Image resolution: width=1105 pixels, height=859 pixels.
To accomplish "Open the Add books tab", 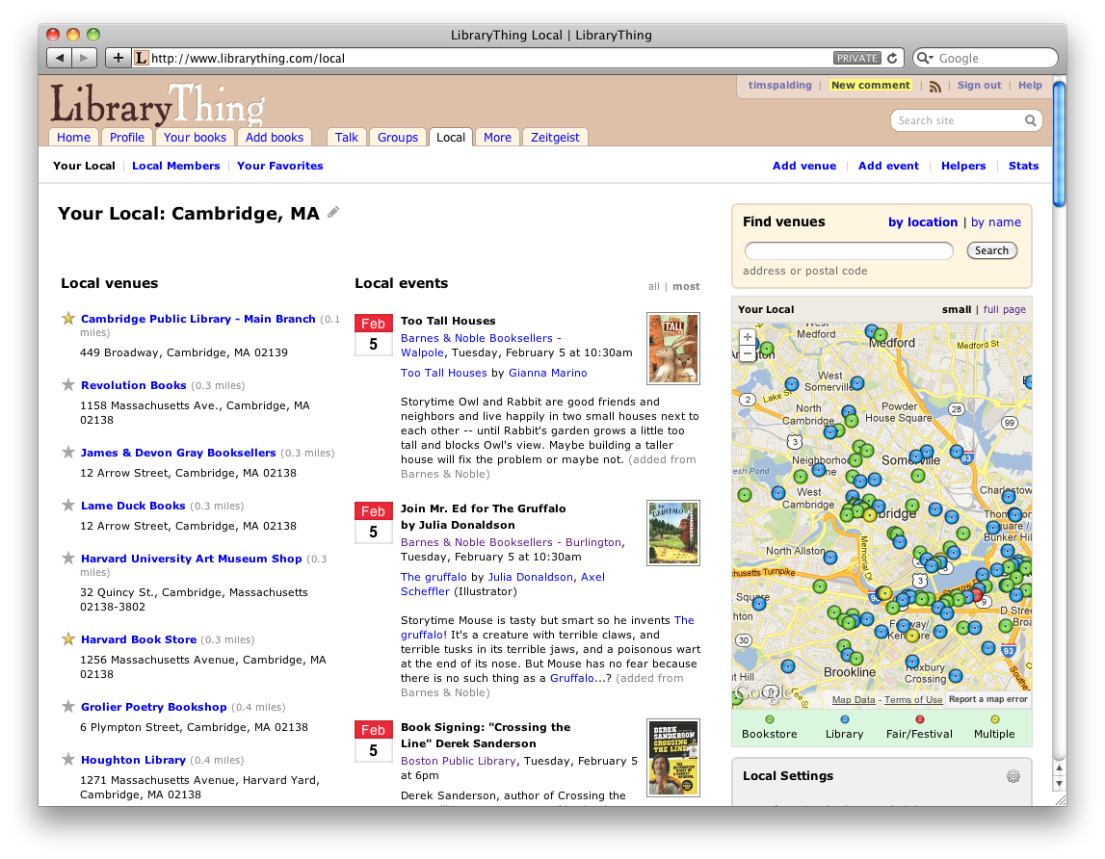I will coord(275,138).
